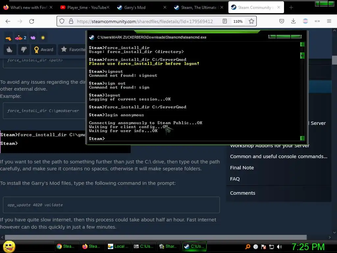
Task: Open tracking protection shield in address bar
Action: [x=62, y=21]
